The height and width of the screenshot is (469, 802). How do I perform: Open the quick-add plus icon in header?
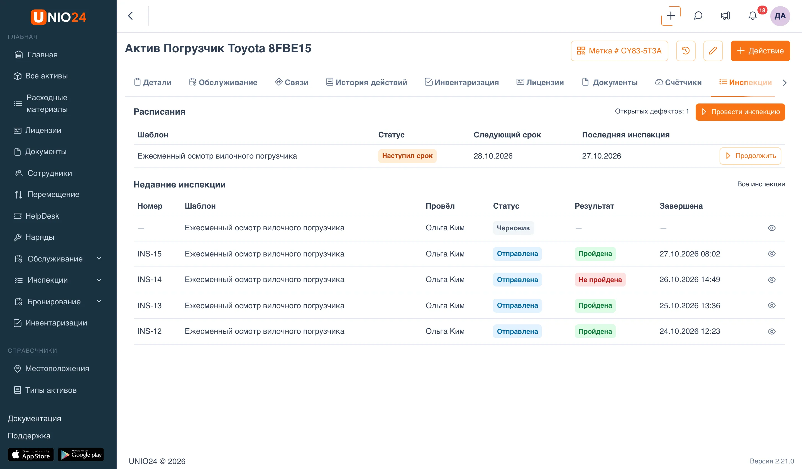pyautogui.click(x=671, y=16)
